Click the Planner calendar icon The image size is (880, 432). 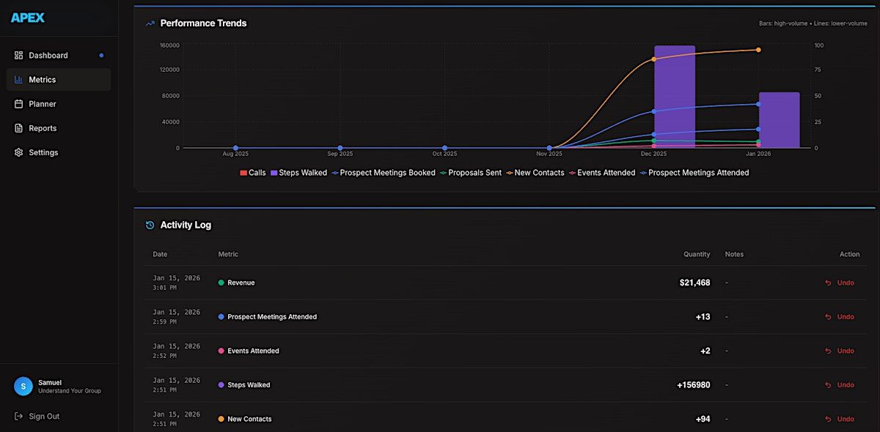coord(19,104)
